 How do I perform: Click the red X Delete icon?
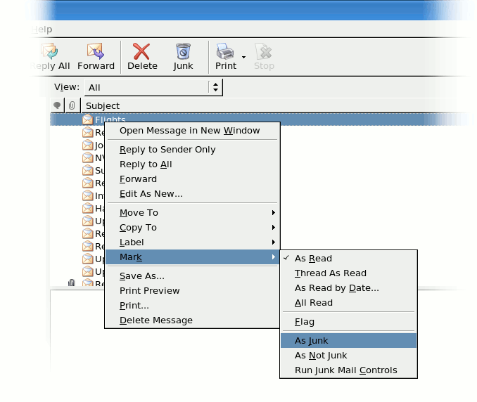(x=142, y=52)
